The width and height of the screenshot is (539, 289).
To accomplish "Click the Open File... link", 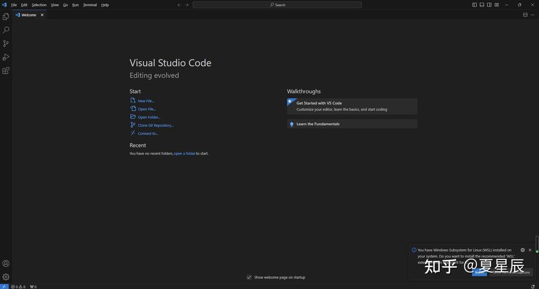I will click(143, 109).
